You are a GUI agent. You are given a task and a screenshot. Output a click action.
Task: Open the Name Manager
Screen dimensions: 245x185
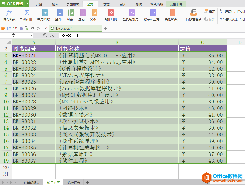[x=193, y=15]
